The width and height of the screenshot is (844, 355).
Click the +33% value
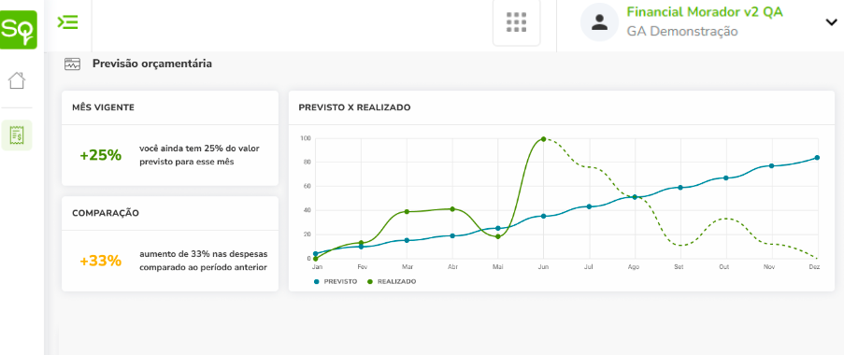click(x=101, y=261)
